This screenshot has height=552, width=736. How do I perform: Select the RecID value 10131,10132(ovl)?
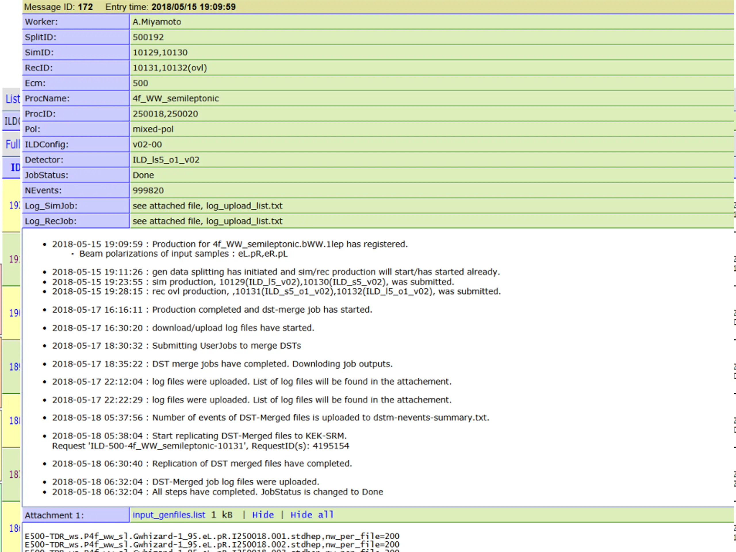[x=170, y=68]
